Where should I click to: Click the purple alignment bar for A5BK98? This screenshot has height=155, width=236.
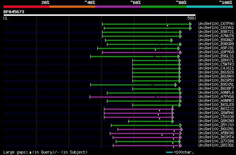pyautogui.click(x=146, y=134)
